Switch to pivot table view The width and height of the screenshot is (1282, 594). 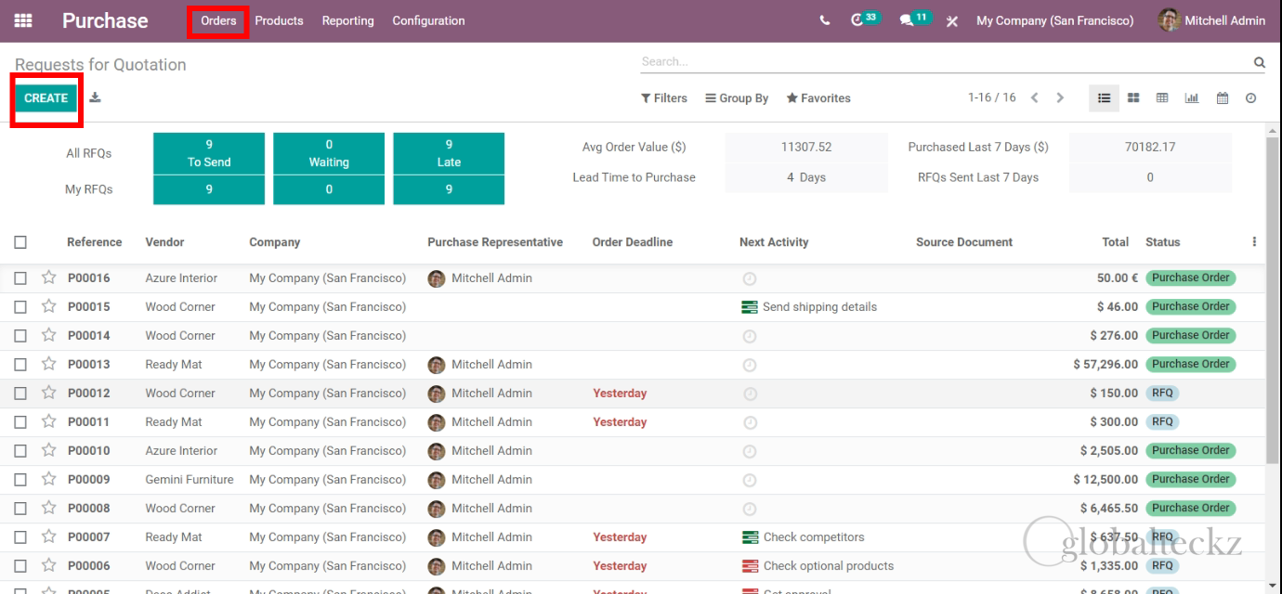(x=1162, y=98)
